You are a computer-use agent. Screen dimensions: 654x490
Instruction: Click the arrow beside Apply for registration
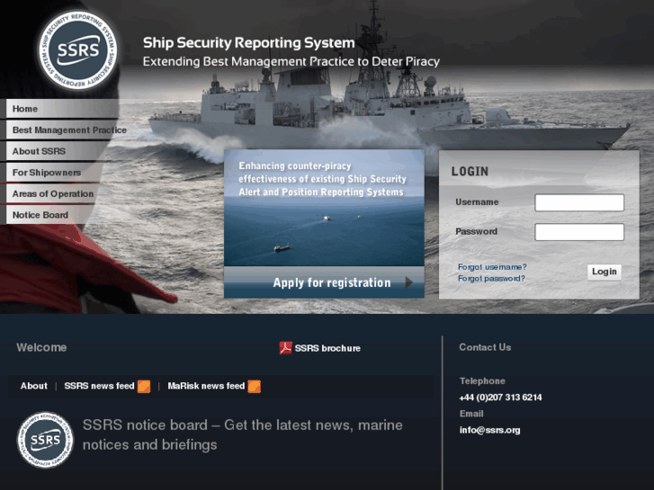click(408, 282)
